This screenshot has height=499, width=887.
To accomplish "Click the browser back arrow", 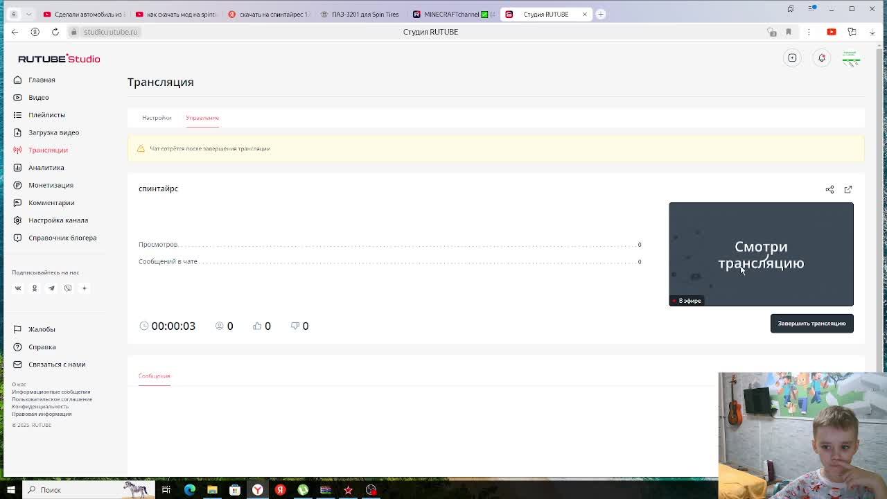I will [15, 32].
